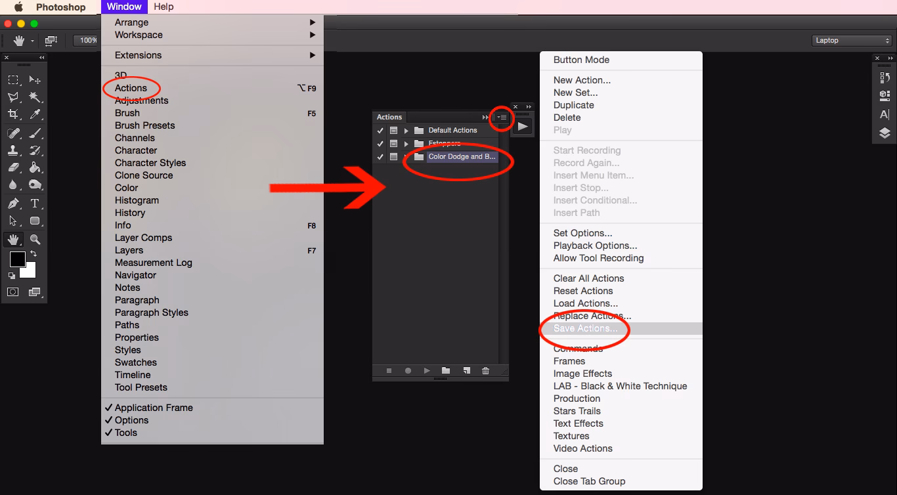Select the Brush tool

pyautogui.click(x=35, y=133)
